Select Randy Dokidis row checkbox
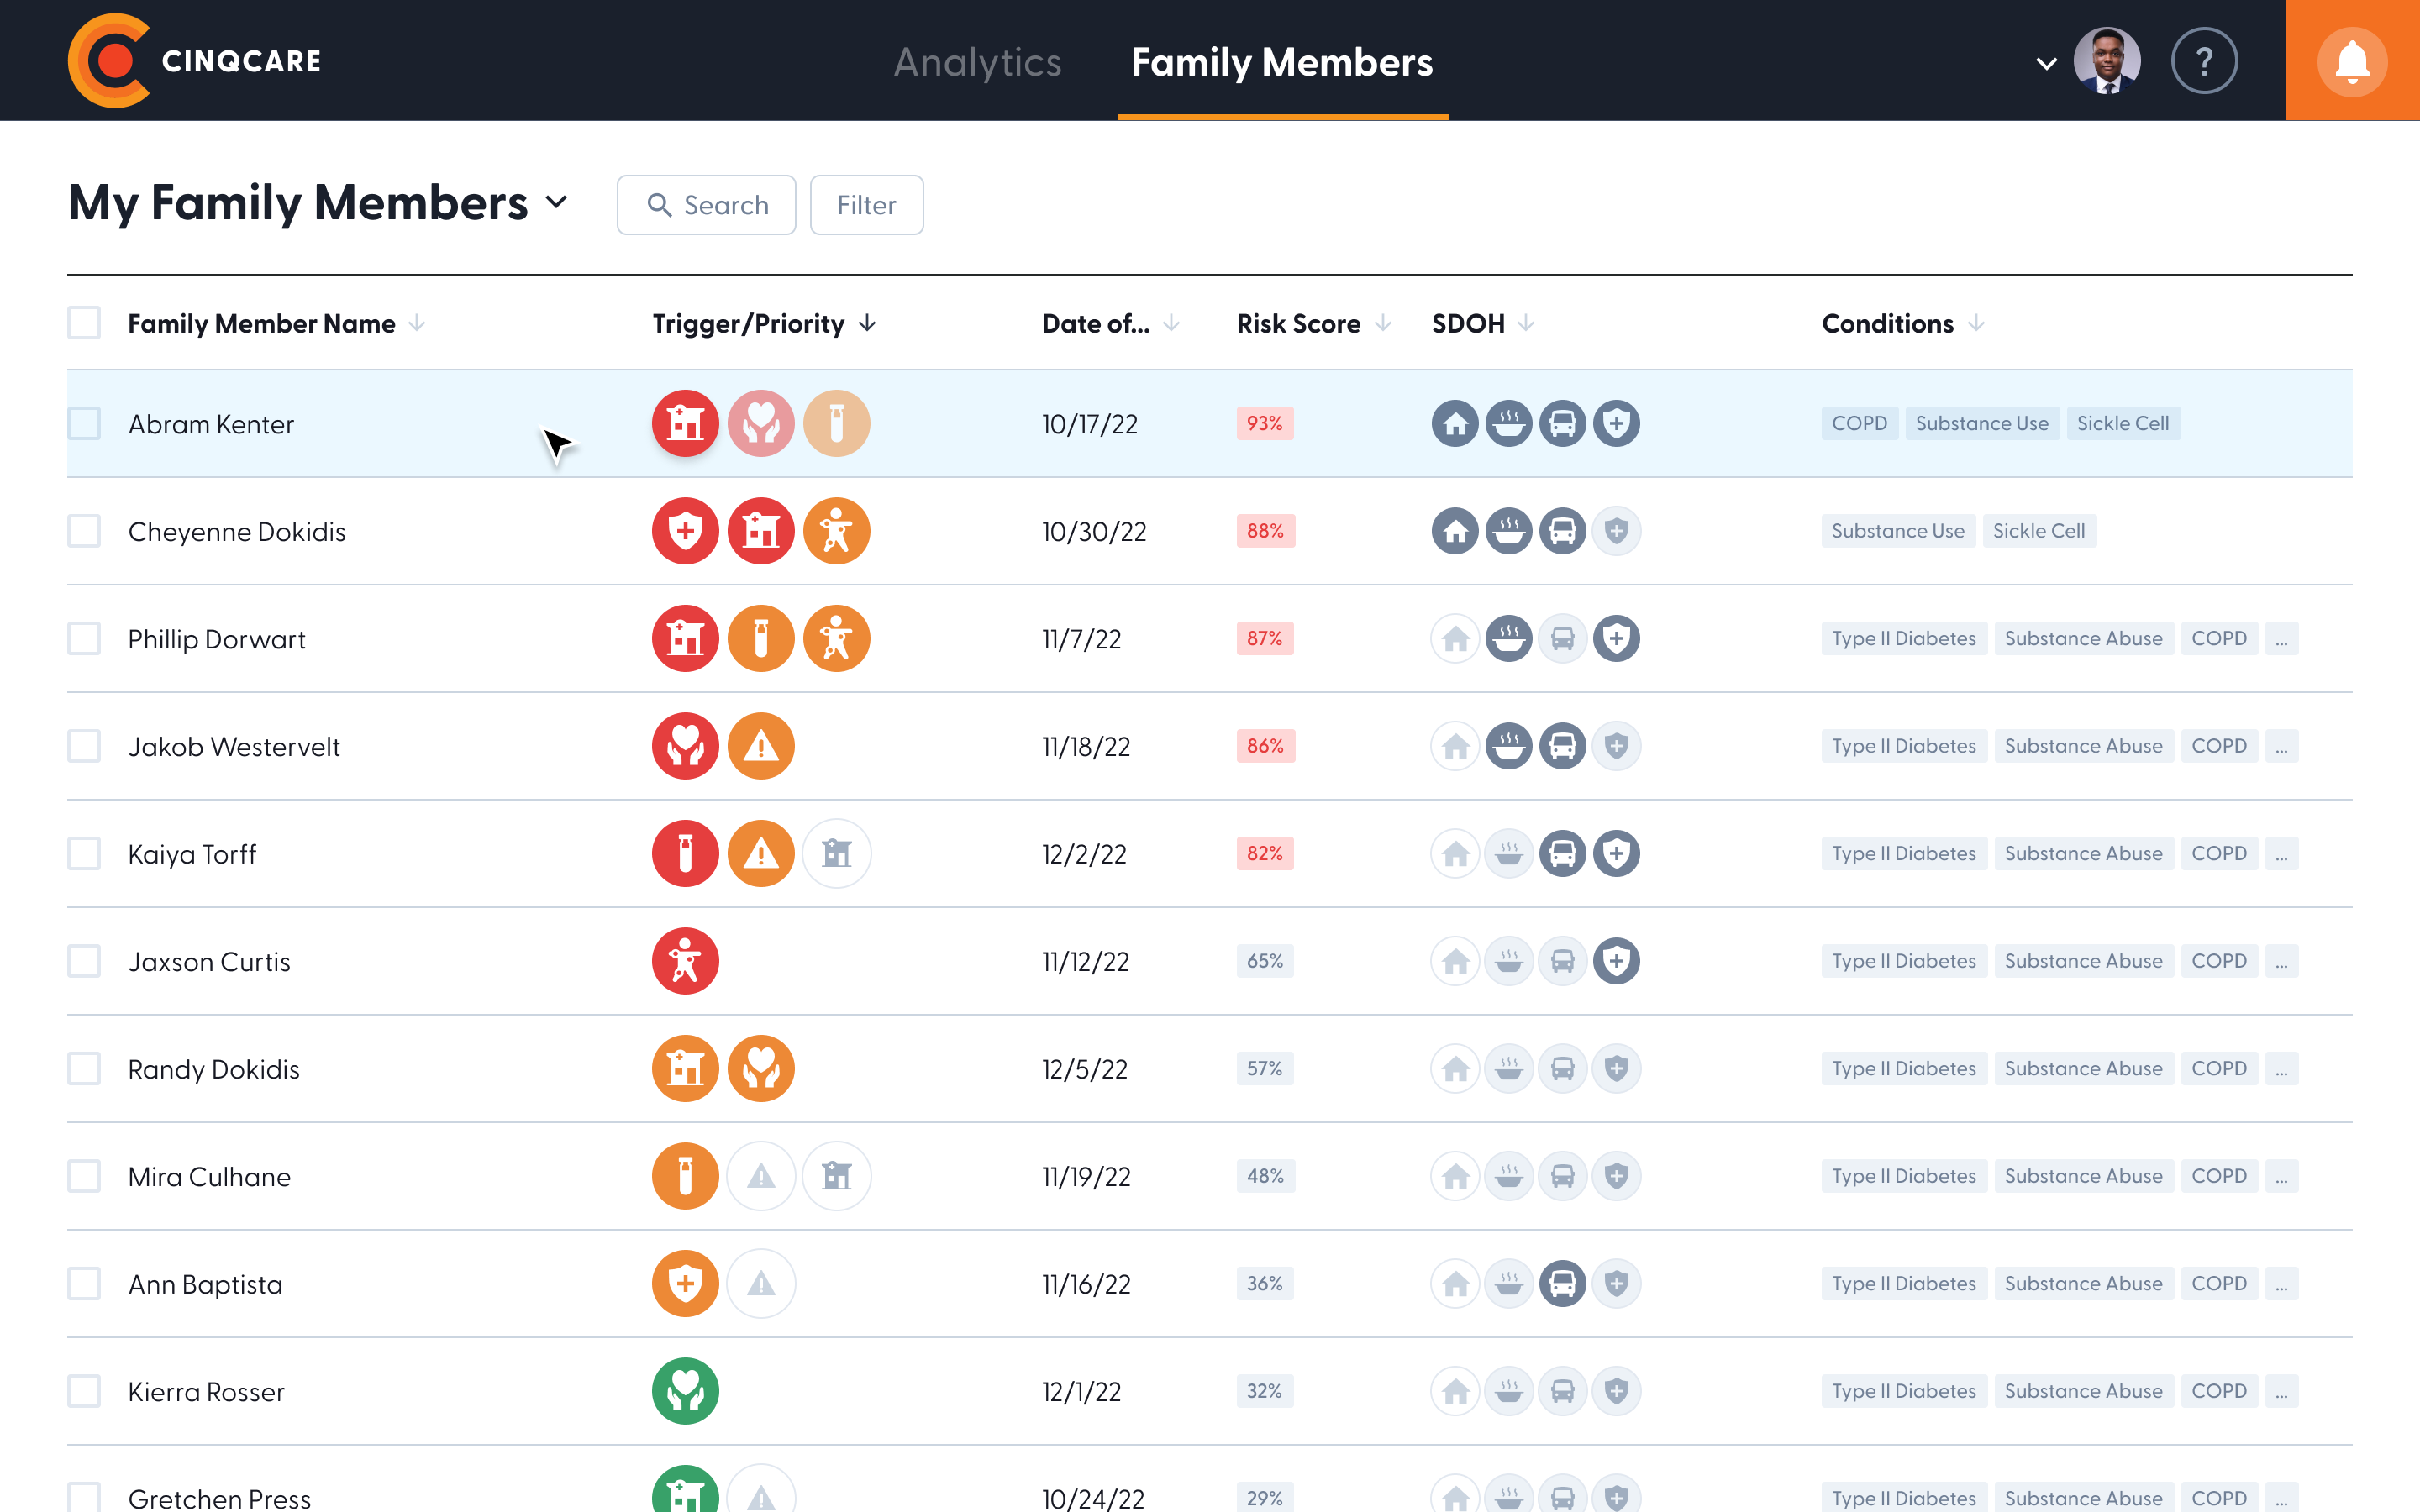Screen dimensions: 2420x1512 tap(84, 1068)
